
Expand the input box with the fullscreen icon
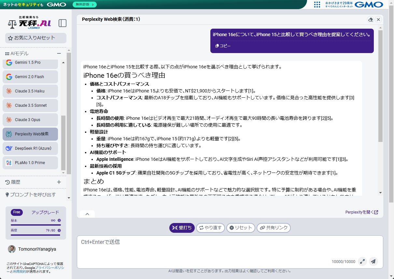(362, 261)
